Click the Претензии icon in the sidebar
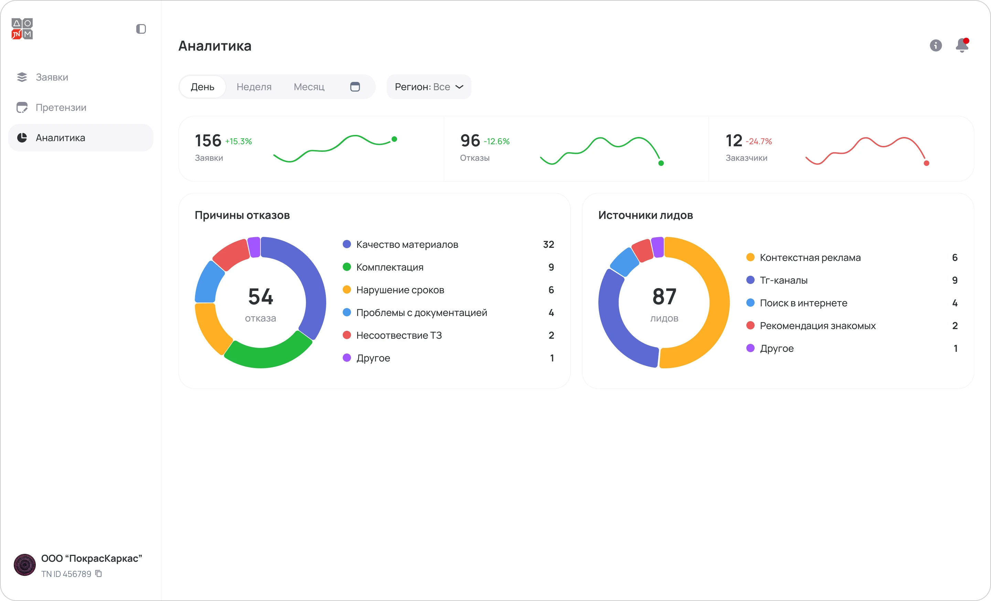The height and width of the screenshot is (601, 991). coord(22,107)
